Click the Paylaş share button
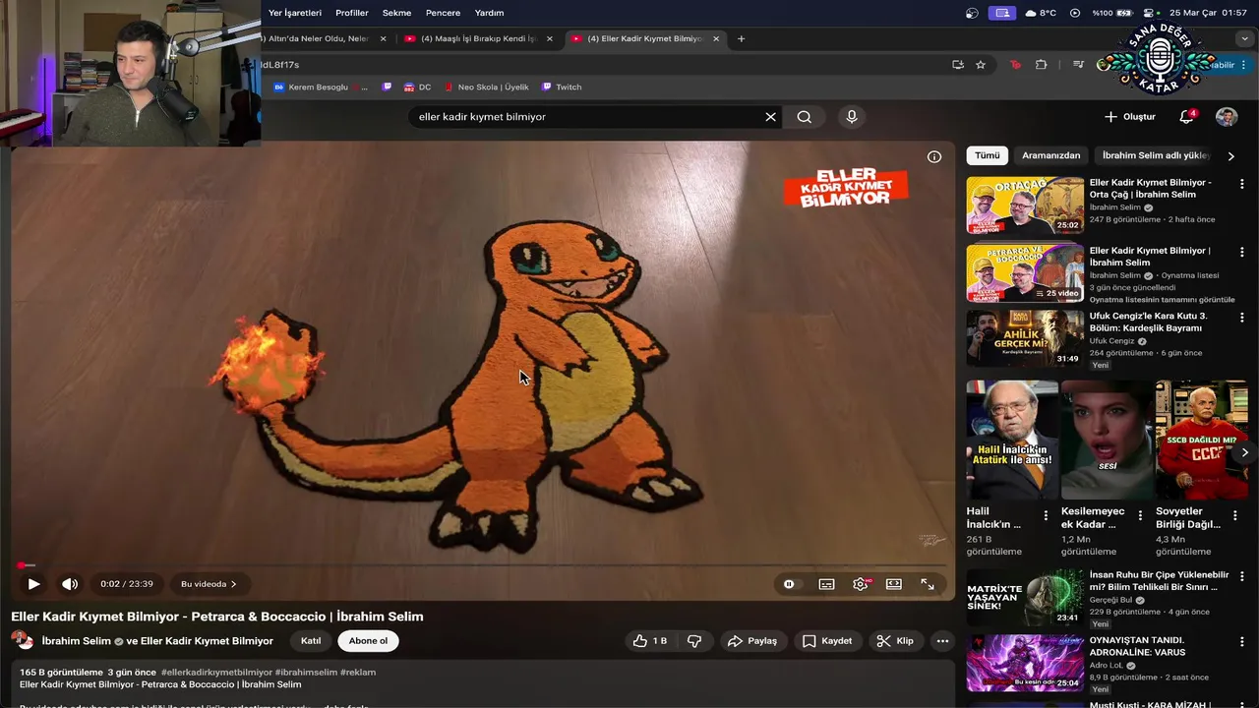This screenshot has height=708, width=1259. (752, 641)
